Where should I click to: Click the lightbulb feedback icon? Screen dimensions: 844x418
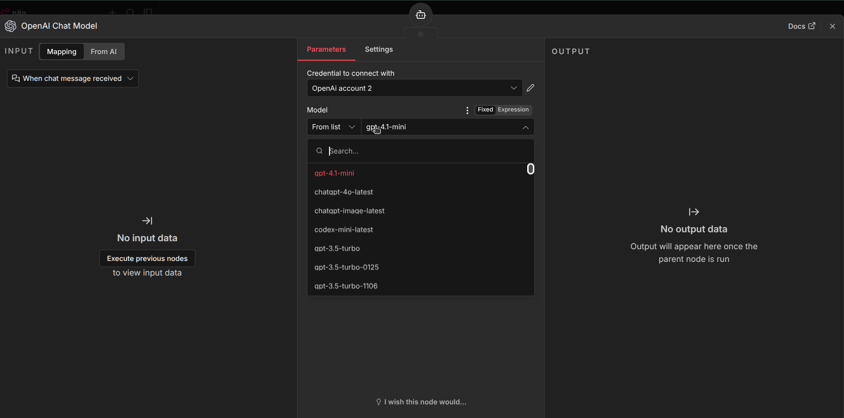(378, 402)
